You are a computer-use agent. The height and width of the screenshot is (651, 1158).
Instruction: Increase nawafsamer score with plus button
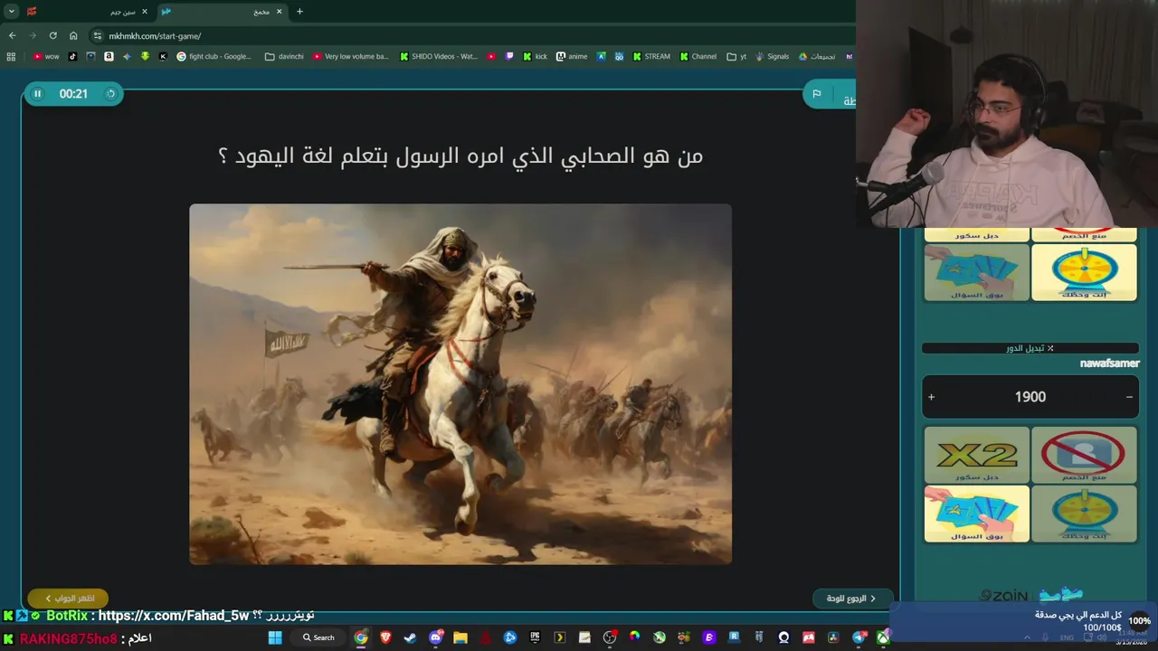coord(931,397)
